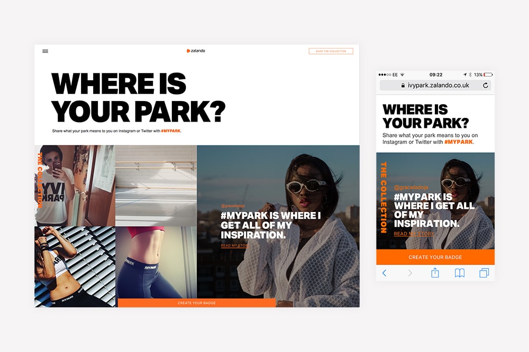
Task: Open the mirror selfie Ivy Park photo
Action: 75,186
